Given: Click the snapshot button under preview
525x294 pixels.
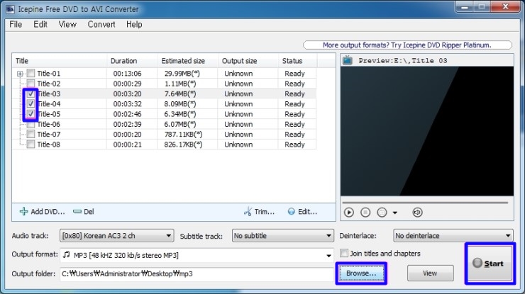Looking at the screenshot, I should [x=382, y=213].
